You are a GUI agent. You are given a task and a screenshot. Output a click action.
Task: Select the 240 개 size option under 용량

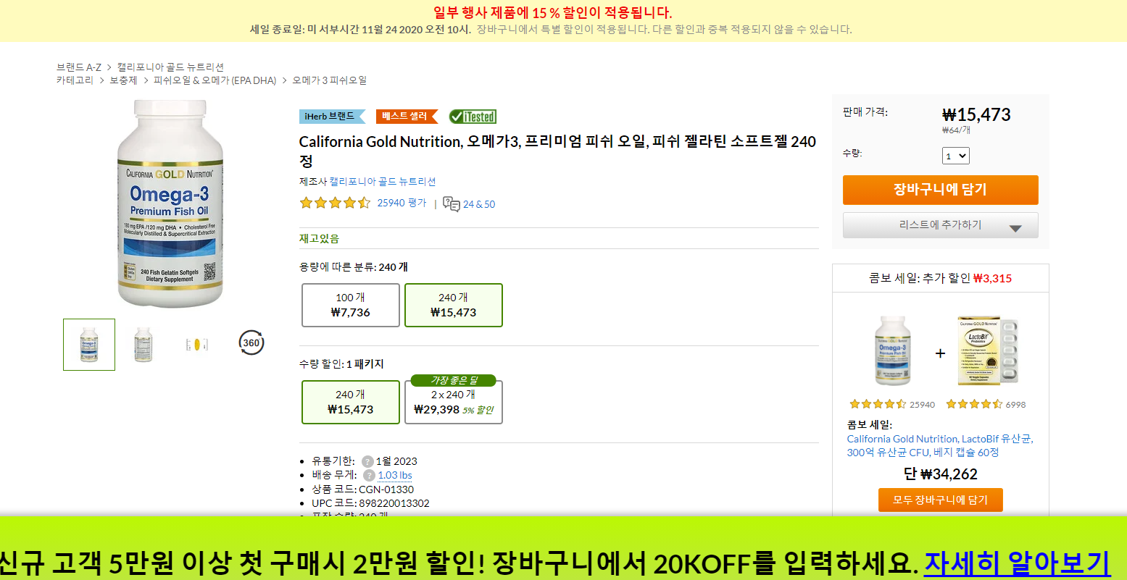coord(453,305)
